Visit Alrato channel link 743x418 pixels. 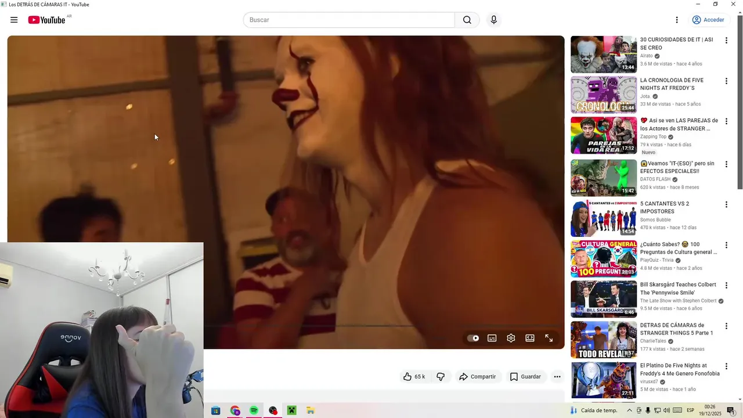pos(647,56)
